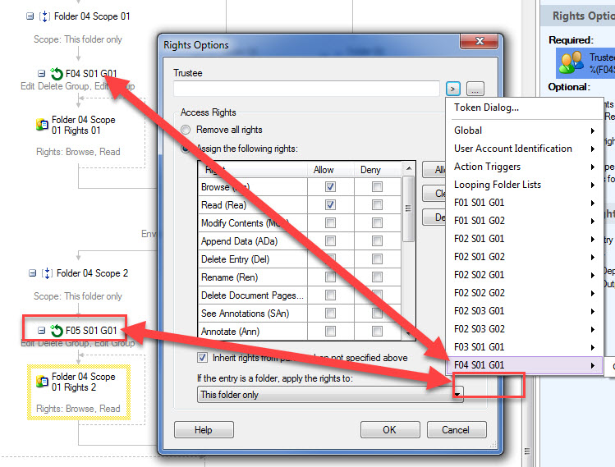Click the Deny column header
615x467 pixels.
point(378,170)
